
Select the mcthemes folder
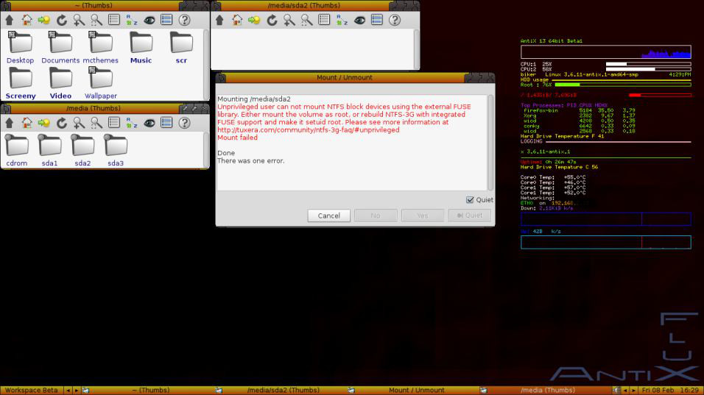tap(101, 48)
